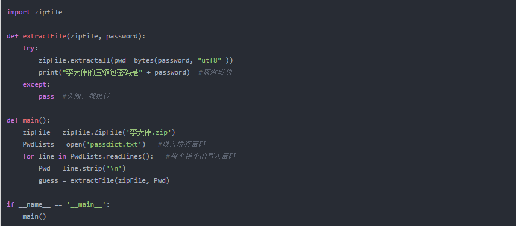Click the extractFile function name in definition
516x226 pixels.
click(x=45, y=36)
